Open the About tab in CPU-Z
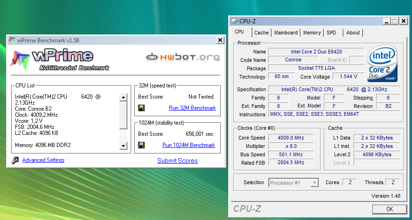The image size is (412, 220). click(x=353, y=33)
